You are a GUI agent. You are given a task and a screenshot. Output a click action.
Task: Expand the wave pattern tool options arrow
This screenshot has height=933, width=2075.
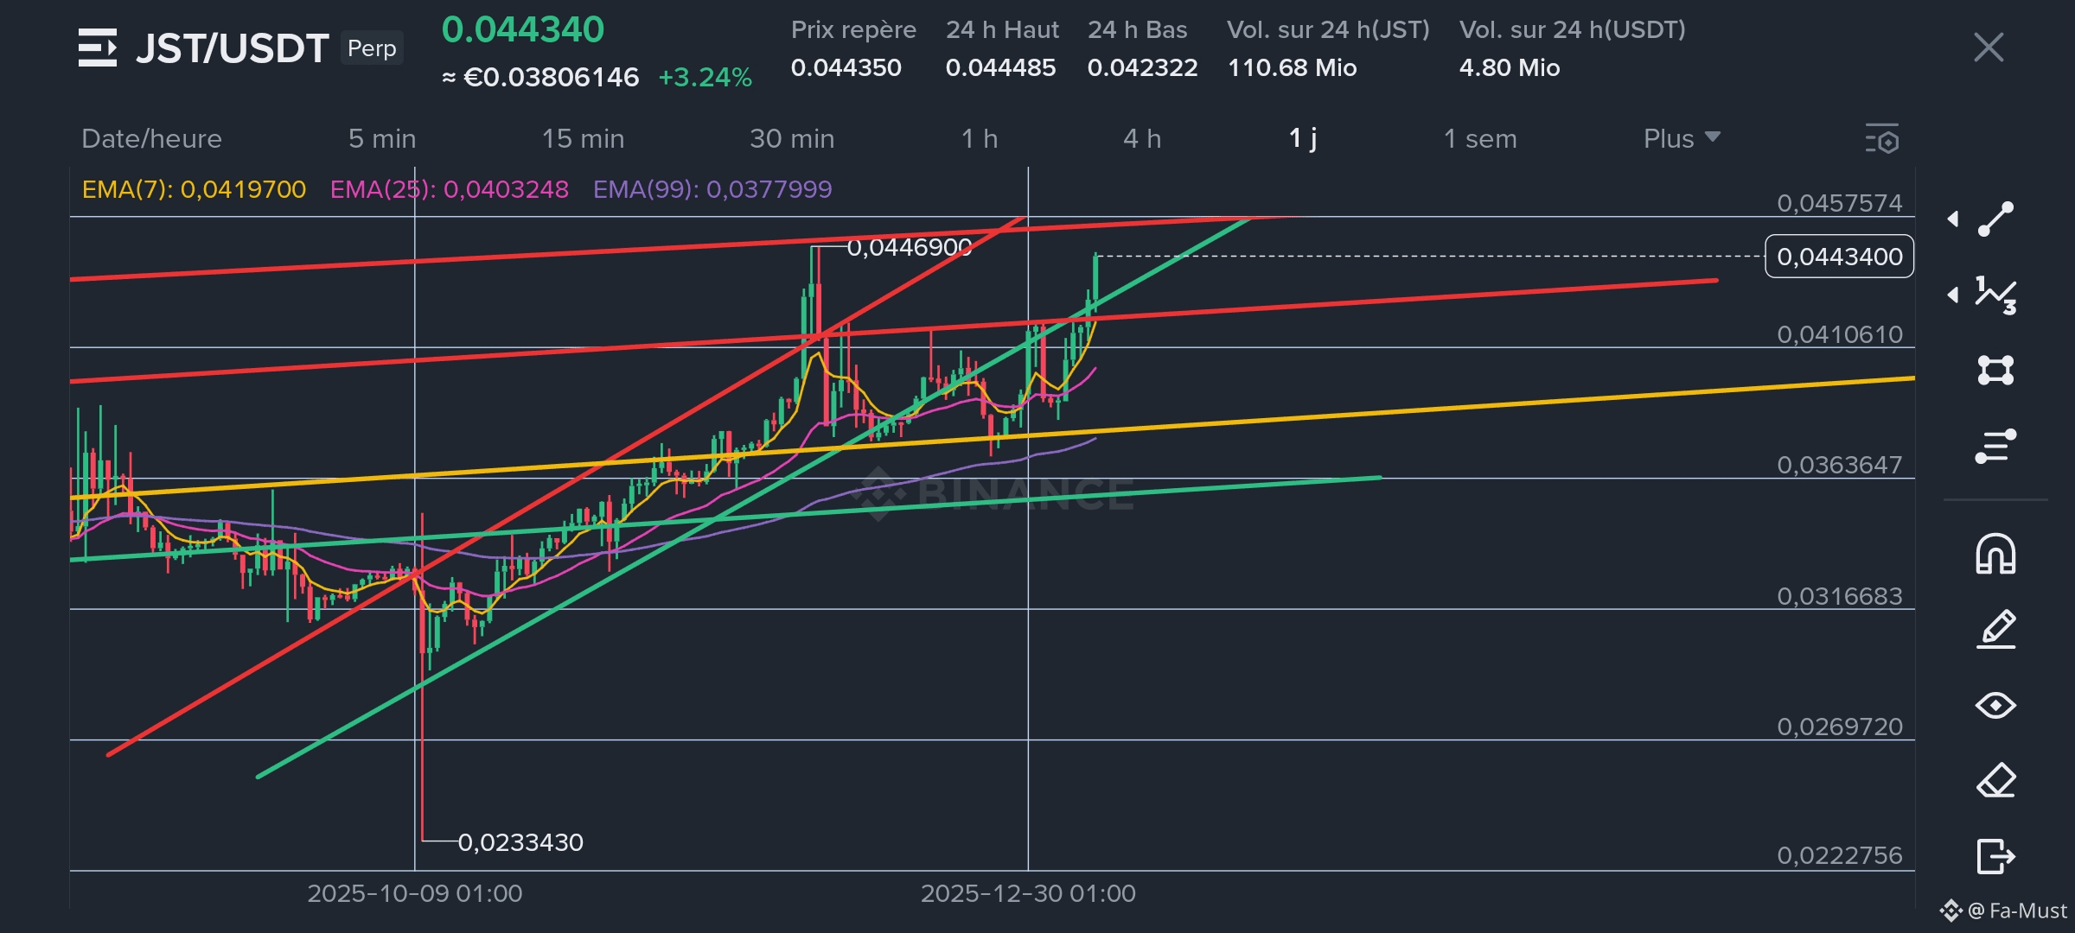[x=1953, y=295]
